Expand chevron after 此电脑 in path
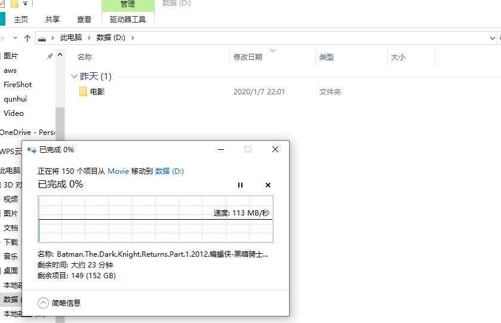Image resolution: width=501 pixels, height=323 pixels. [x=89, y=38]
